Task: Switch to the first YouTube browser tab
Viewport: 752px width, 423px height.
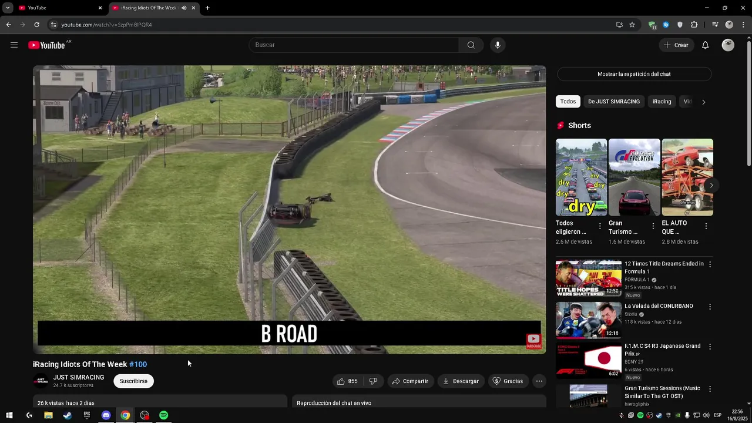Action: pos(61,8)
